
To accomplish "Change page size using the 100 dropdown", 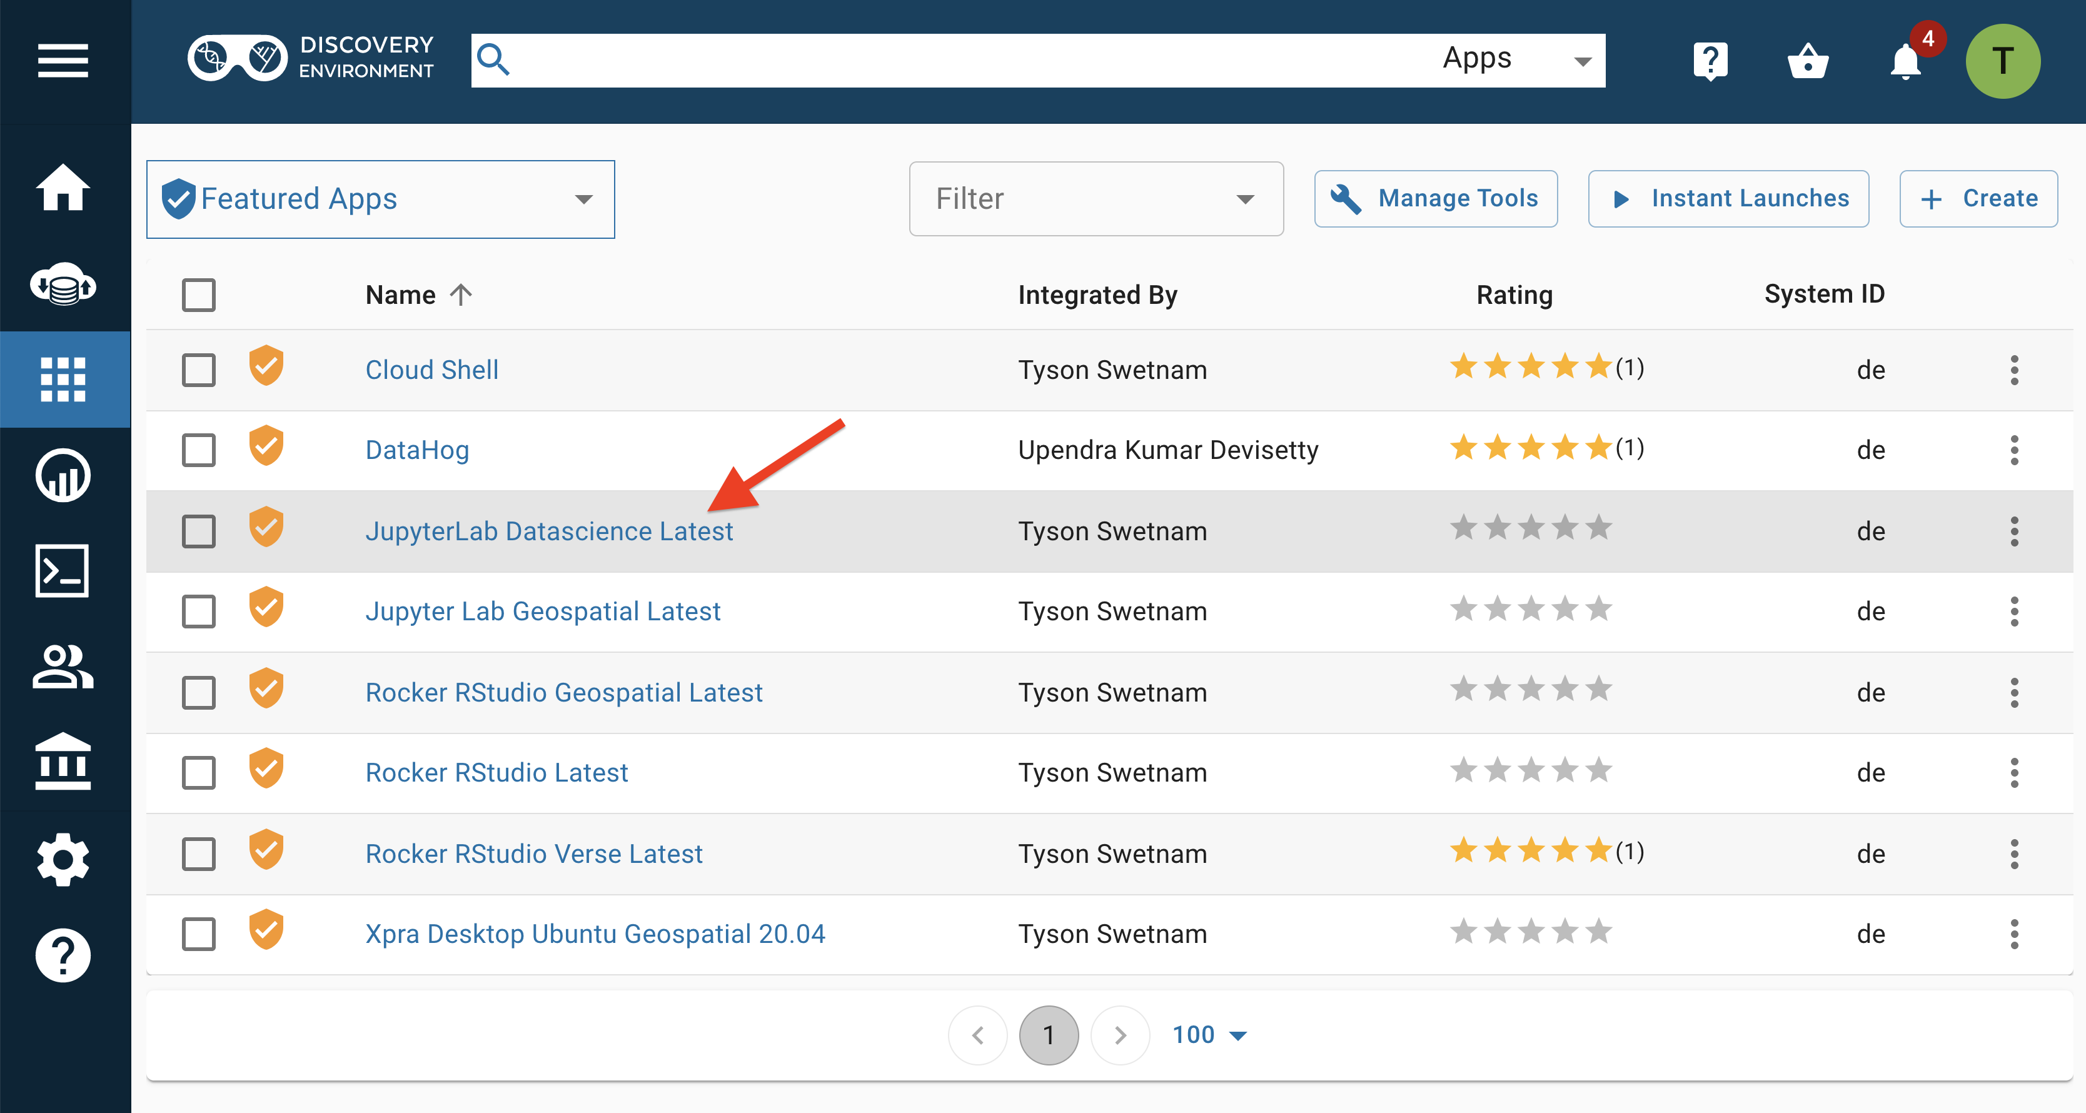I will coord(1210,1034).
